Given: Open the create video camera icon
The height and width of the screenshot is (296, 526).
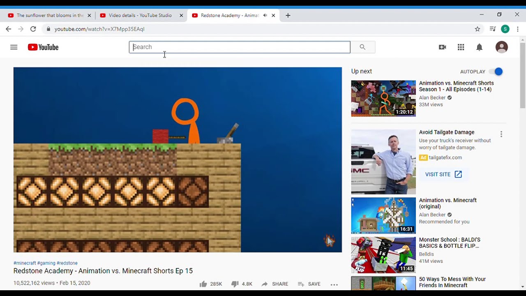Looking at the screenshot, I should (x=443, y=47).
